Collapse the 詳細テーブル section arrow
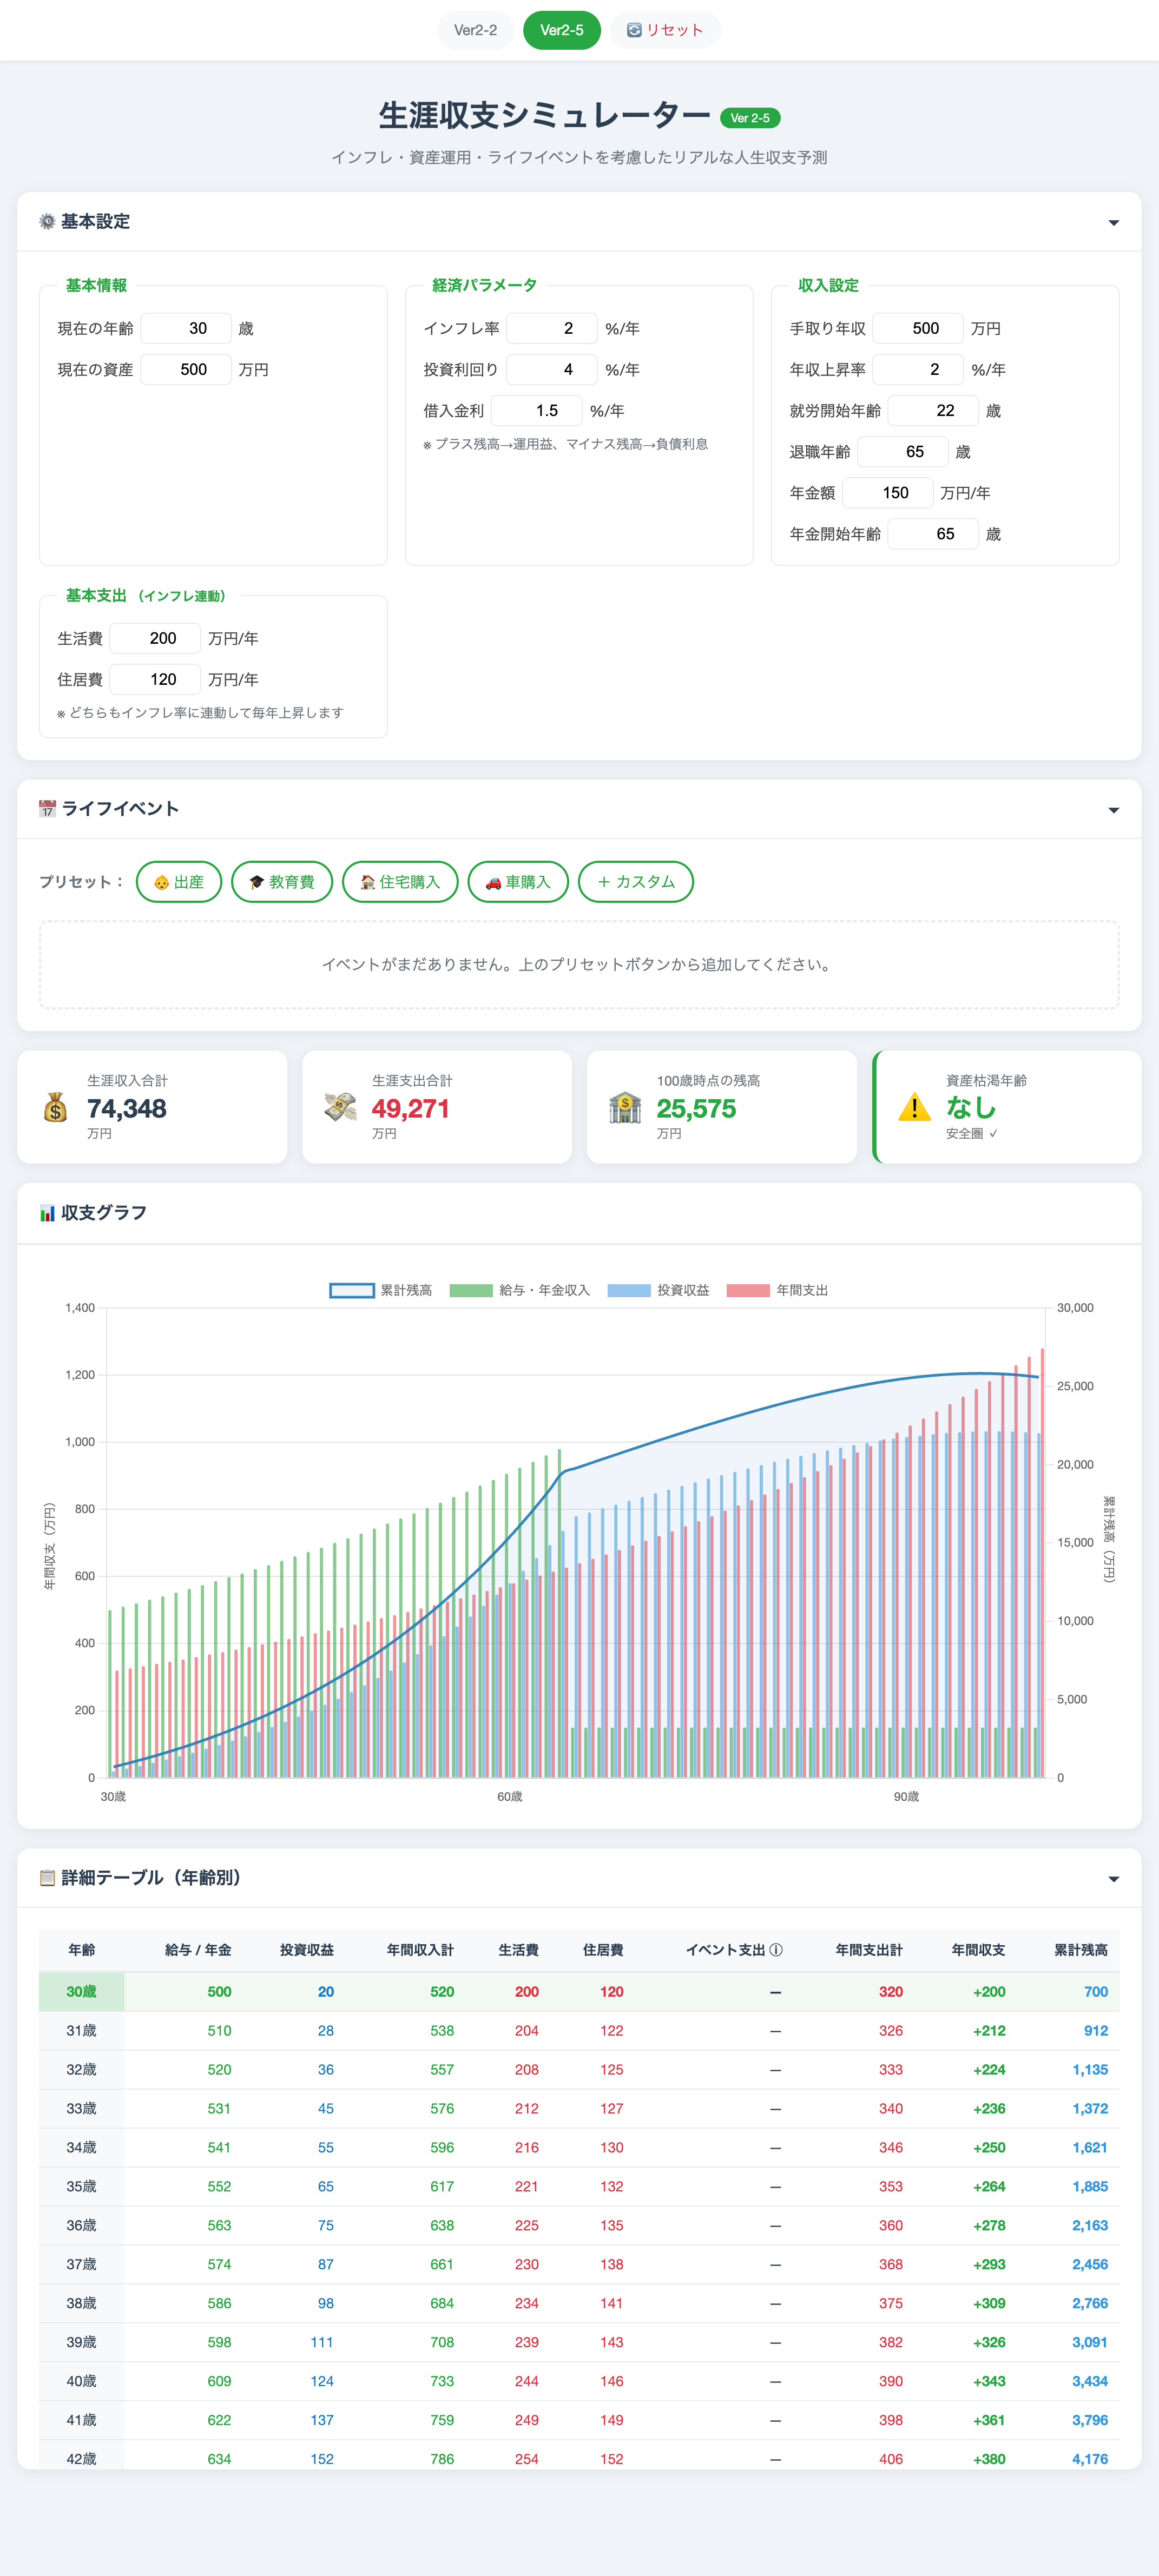1159x2576 pixels. click(1113, 1879)
